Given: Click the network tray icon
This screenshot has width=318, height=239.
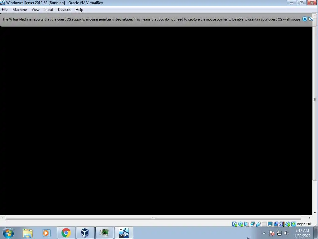Looking at the screenshot, I should [x=279, y=233].
